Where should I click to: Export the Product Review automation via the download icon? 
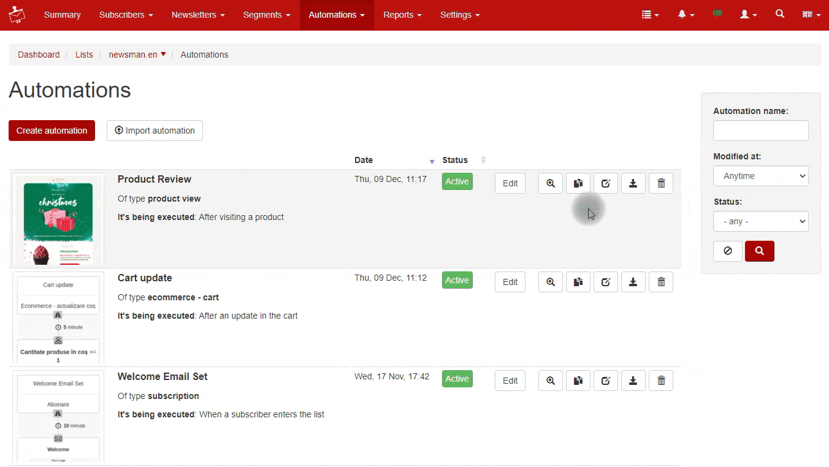633,183
